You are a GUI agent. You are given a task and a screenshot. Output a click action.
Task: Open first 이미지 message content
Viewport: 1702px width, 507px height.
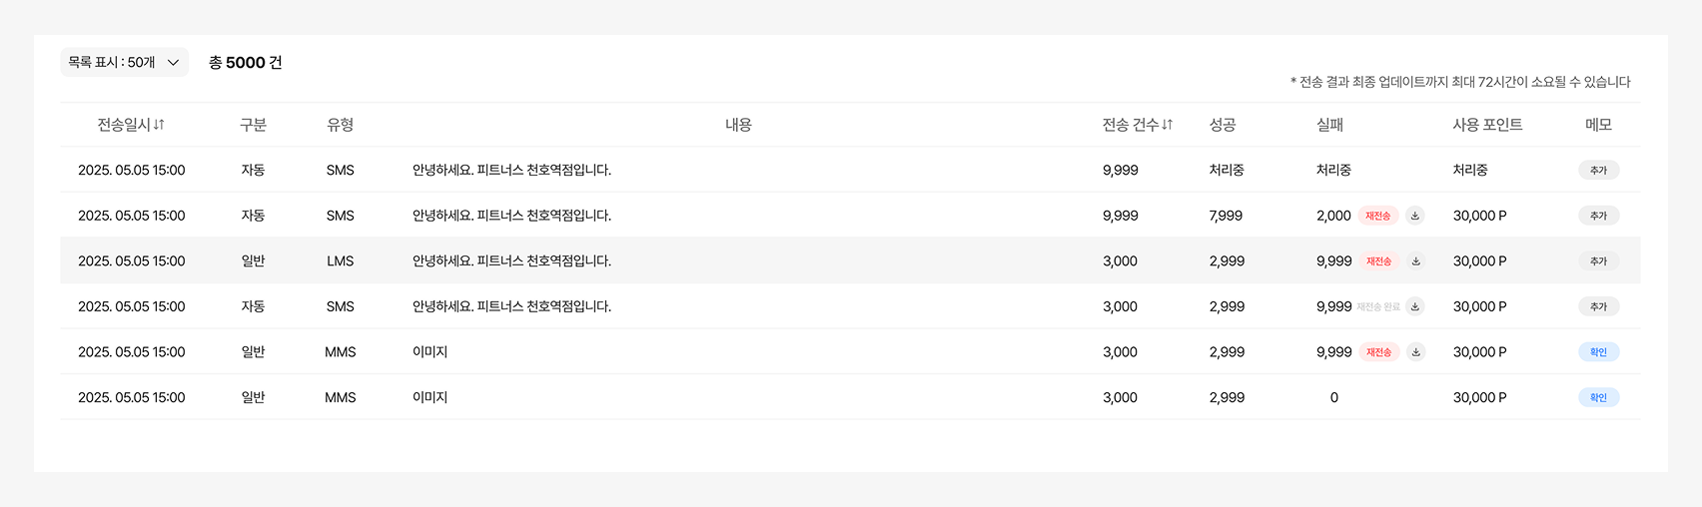429,352
